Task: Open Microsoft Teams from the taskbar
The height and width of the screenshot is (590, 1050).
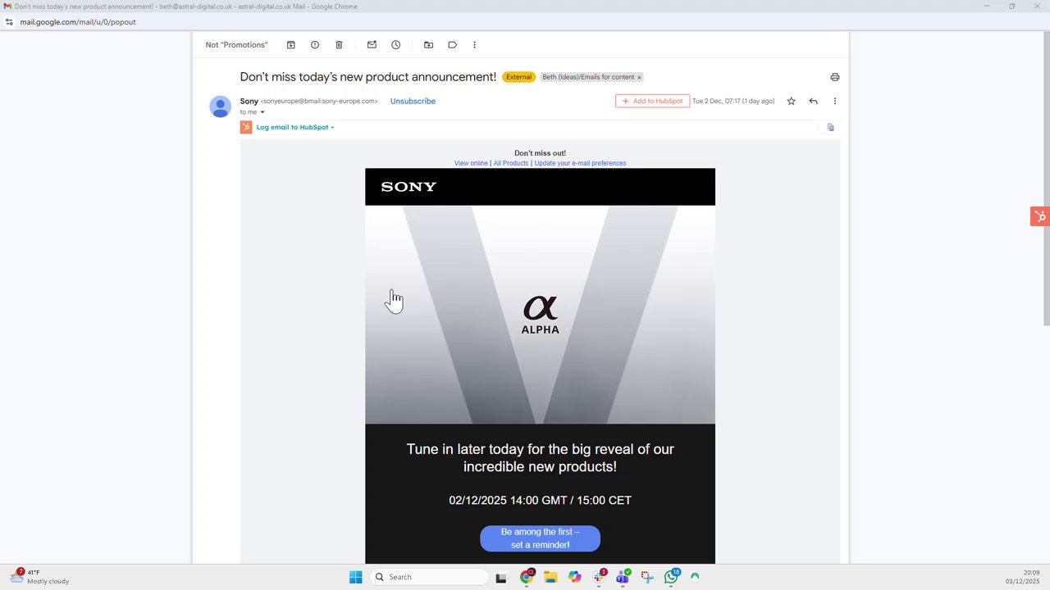Action: [623, 577]
